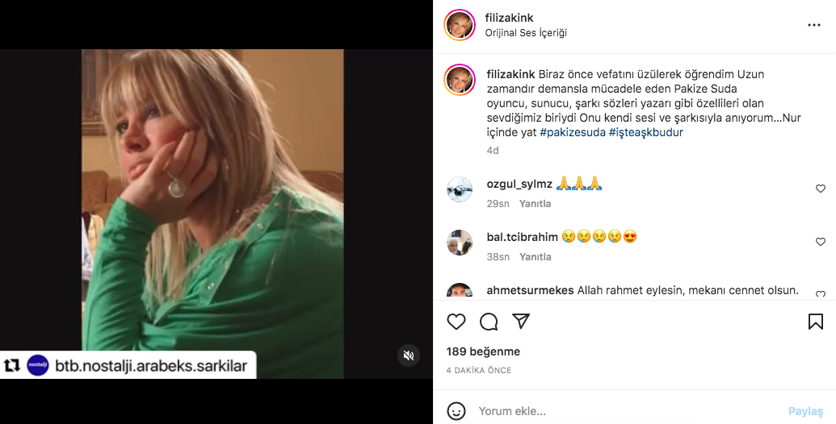836x424 pixels.
Task: Click the #pakizesuda hashtag
Action: pyautogui.click(x=572, y=132)
